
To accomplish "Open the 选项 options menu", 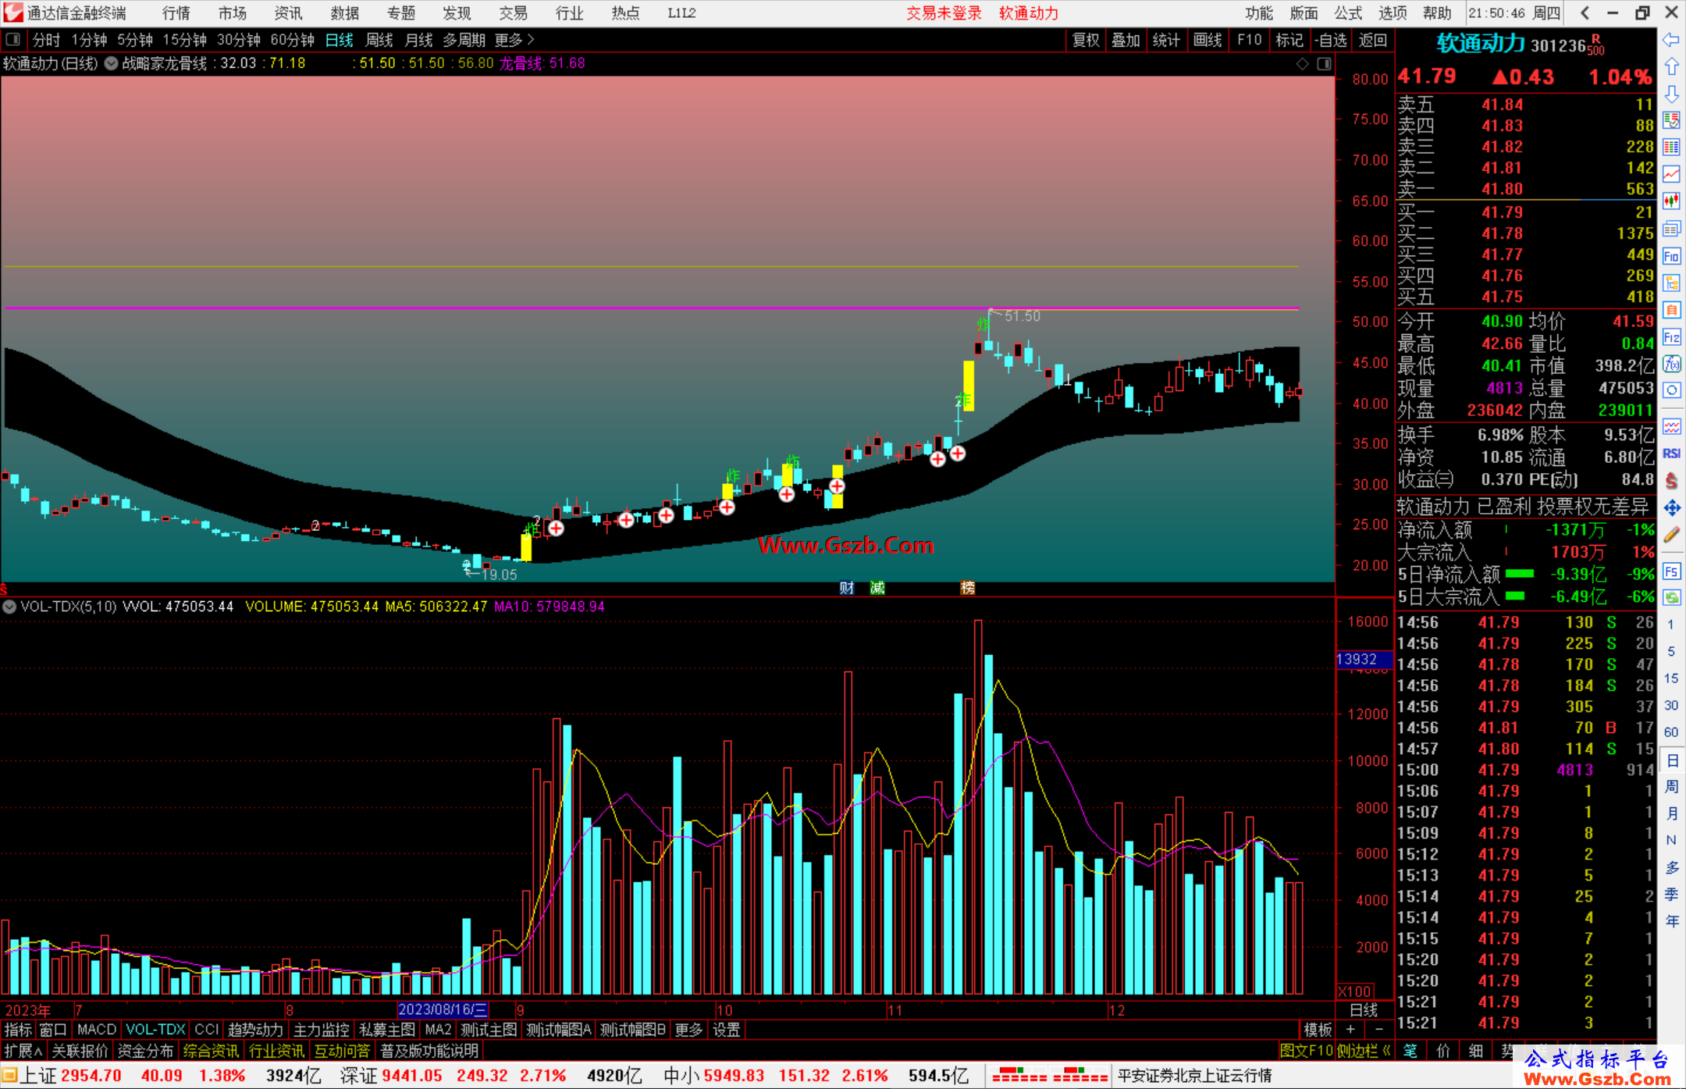I will coord(1392,12).
